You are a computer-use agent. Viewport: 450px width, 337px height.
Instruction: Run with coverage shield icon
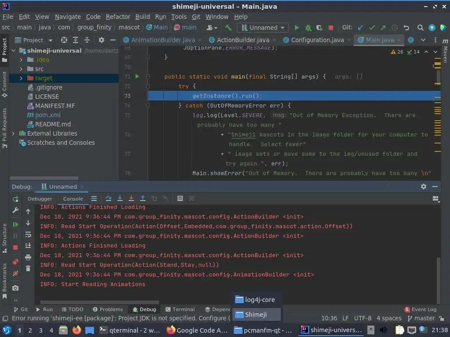(319, 28)
